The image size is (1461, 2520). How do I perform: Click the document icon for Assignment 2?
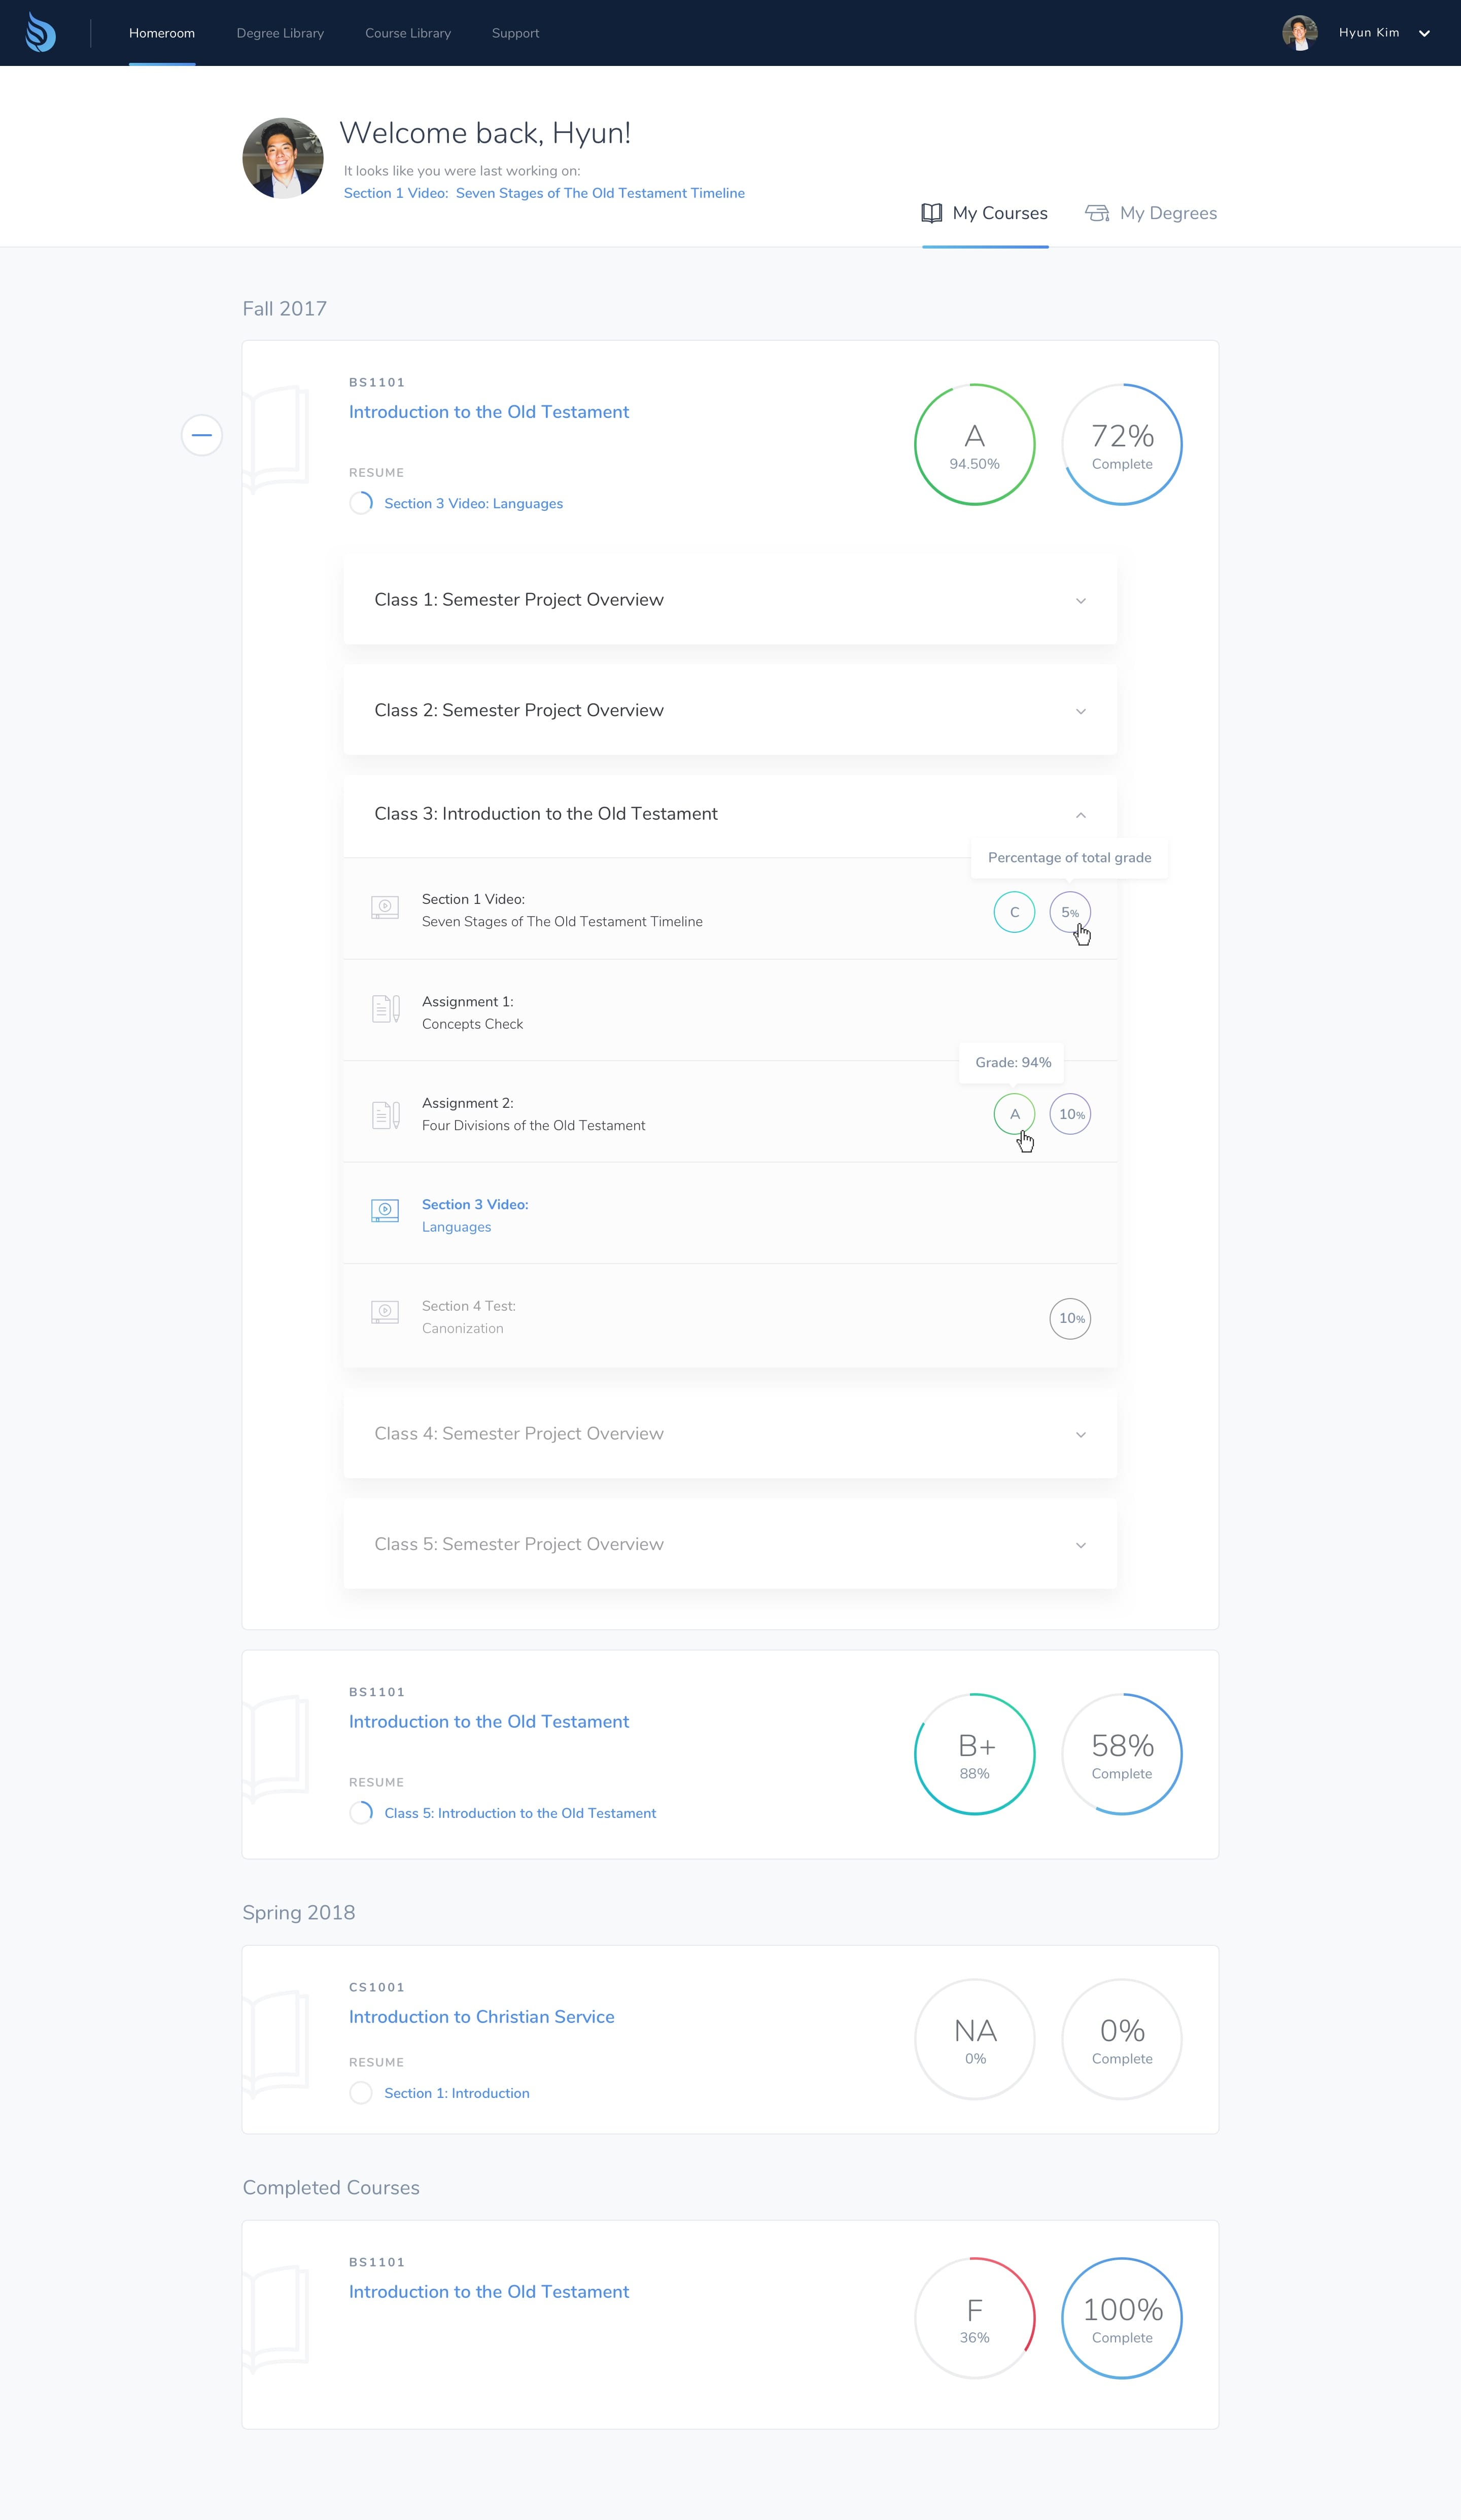(386, 1115)
